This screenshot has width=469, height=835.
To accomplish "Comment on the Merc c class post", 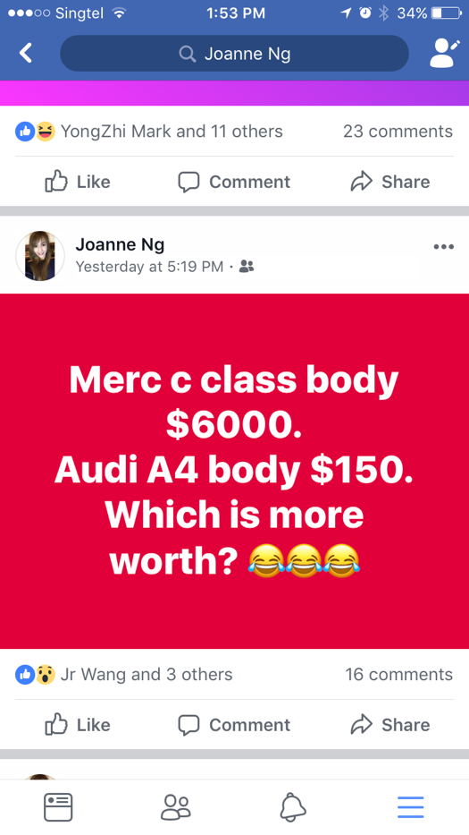I will [x=234, y=724].
